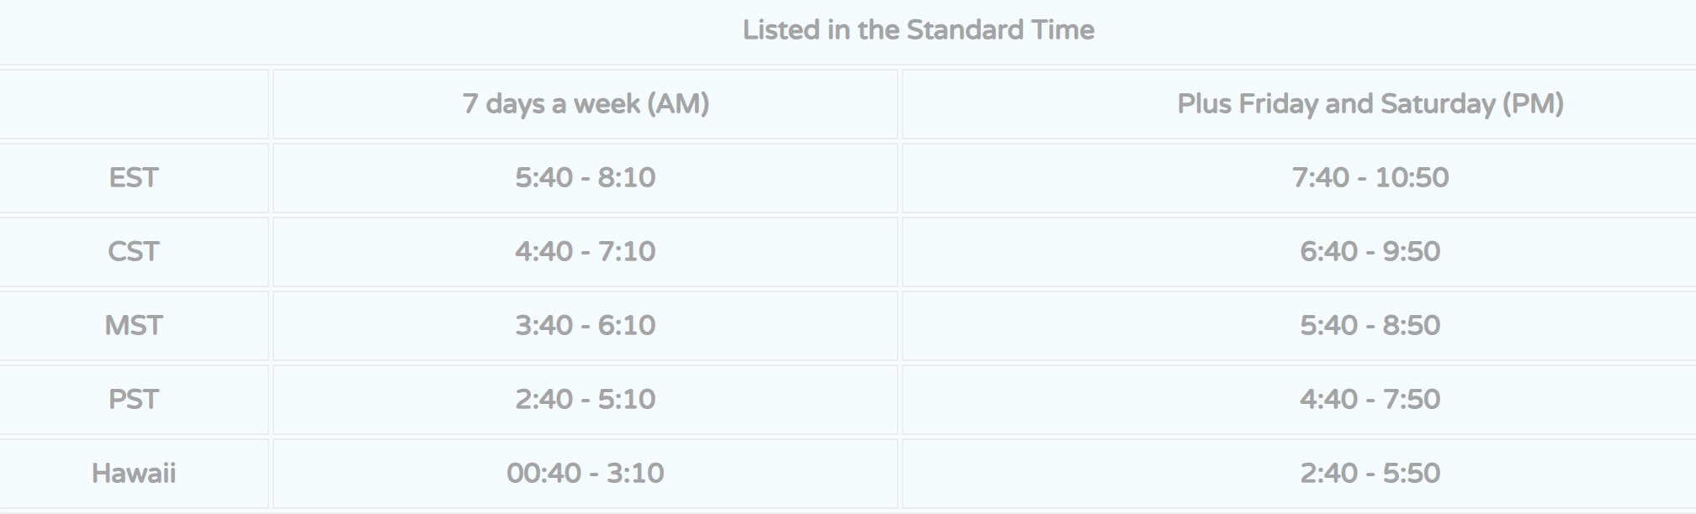1696x514 pixels.
Task: Select the CST morning time 4:40 - 7:10
Action: click(x=586, y=252)
